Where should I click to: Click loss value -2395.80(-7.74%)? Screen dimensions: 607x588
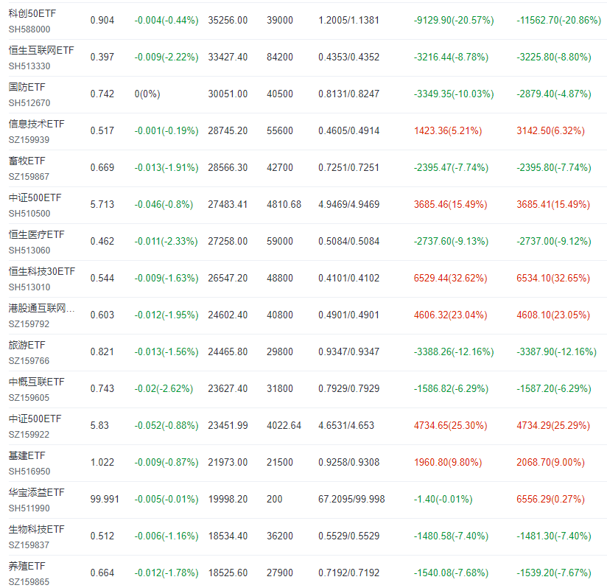tap(553, 167)
